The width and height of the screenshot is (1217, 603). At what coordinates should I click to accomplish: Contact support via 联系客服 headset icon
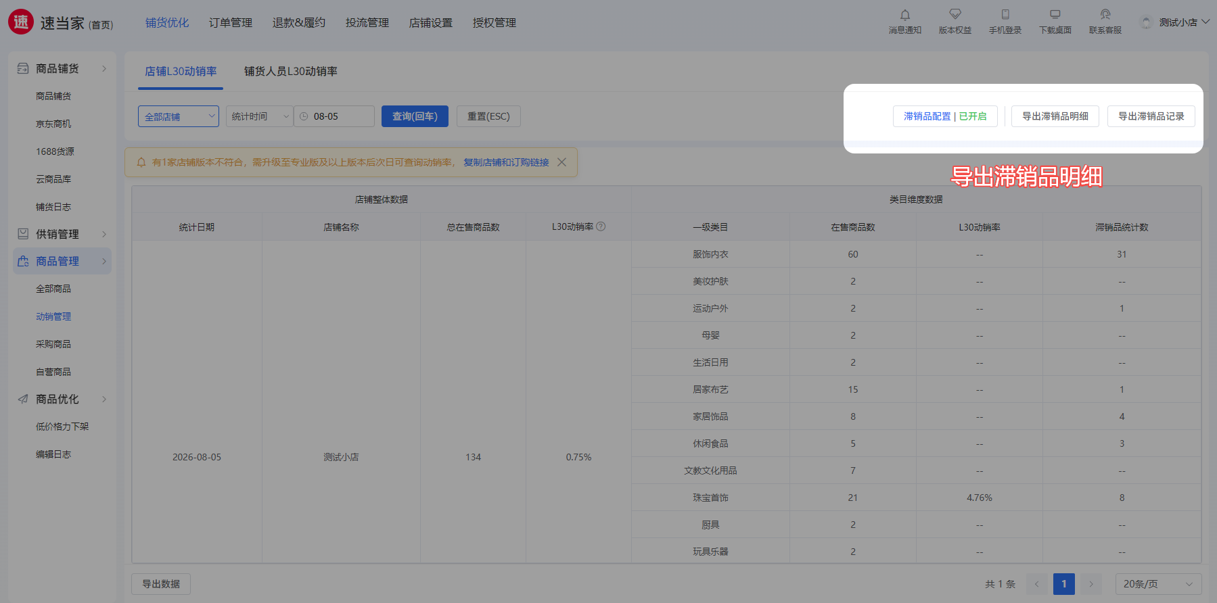1105,14
